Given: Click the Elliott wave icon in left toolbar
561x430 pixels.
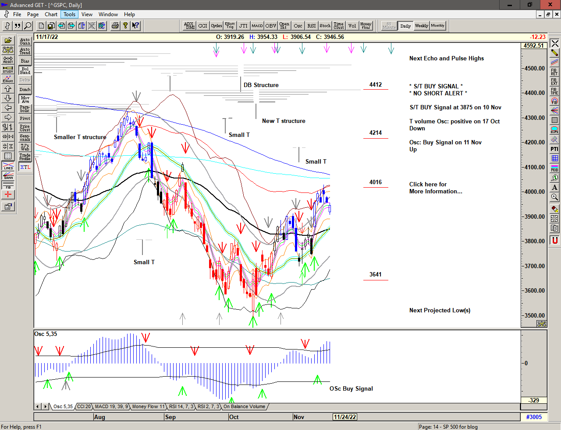Looking at the screenshot, I should tap(8, 79).
